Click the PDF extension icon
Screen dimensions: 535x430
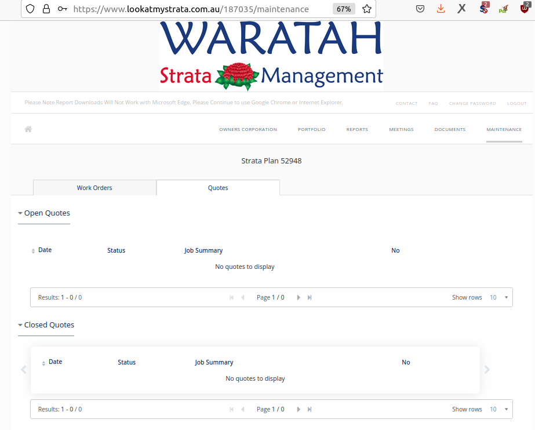tap(504, 9)
